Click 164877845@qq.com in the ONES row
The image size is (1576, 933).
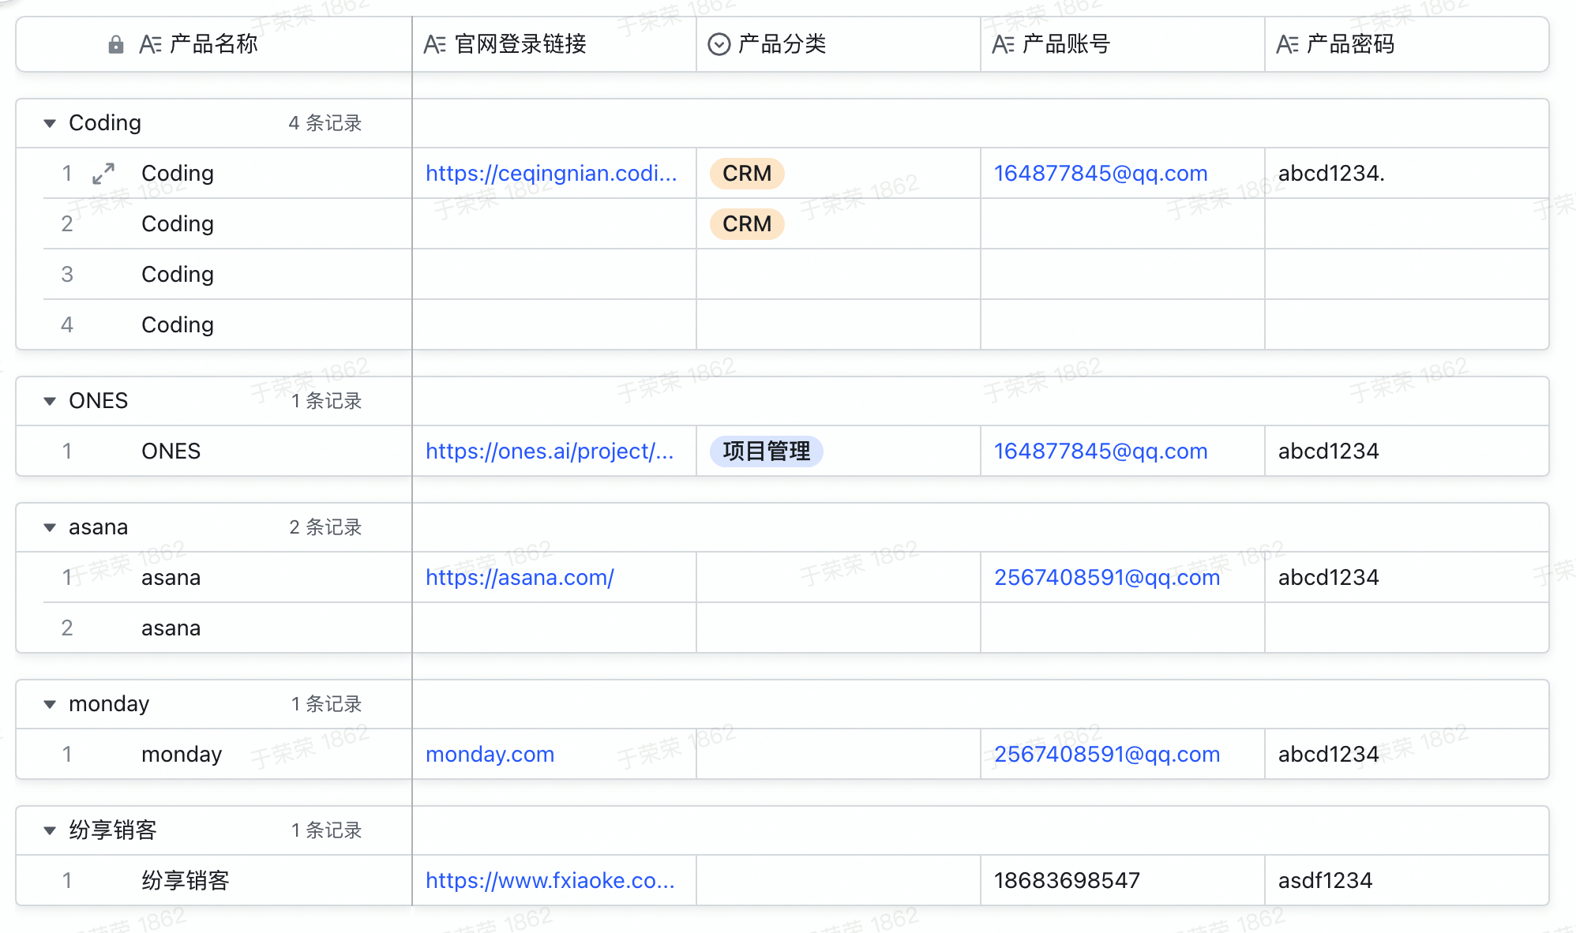click(1101, 452)
